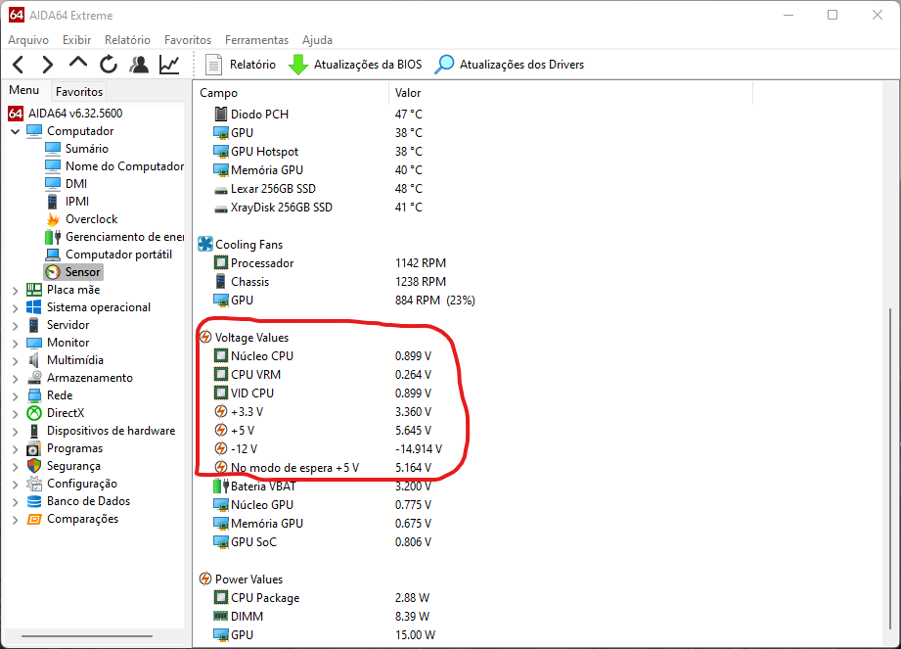Screen dimensions: 901x649
Task: Click the vertical scrollbar of sensor list
Action: 889,469
